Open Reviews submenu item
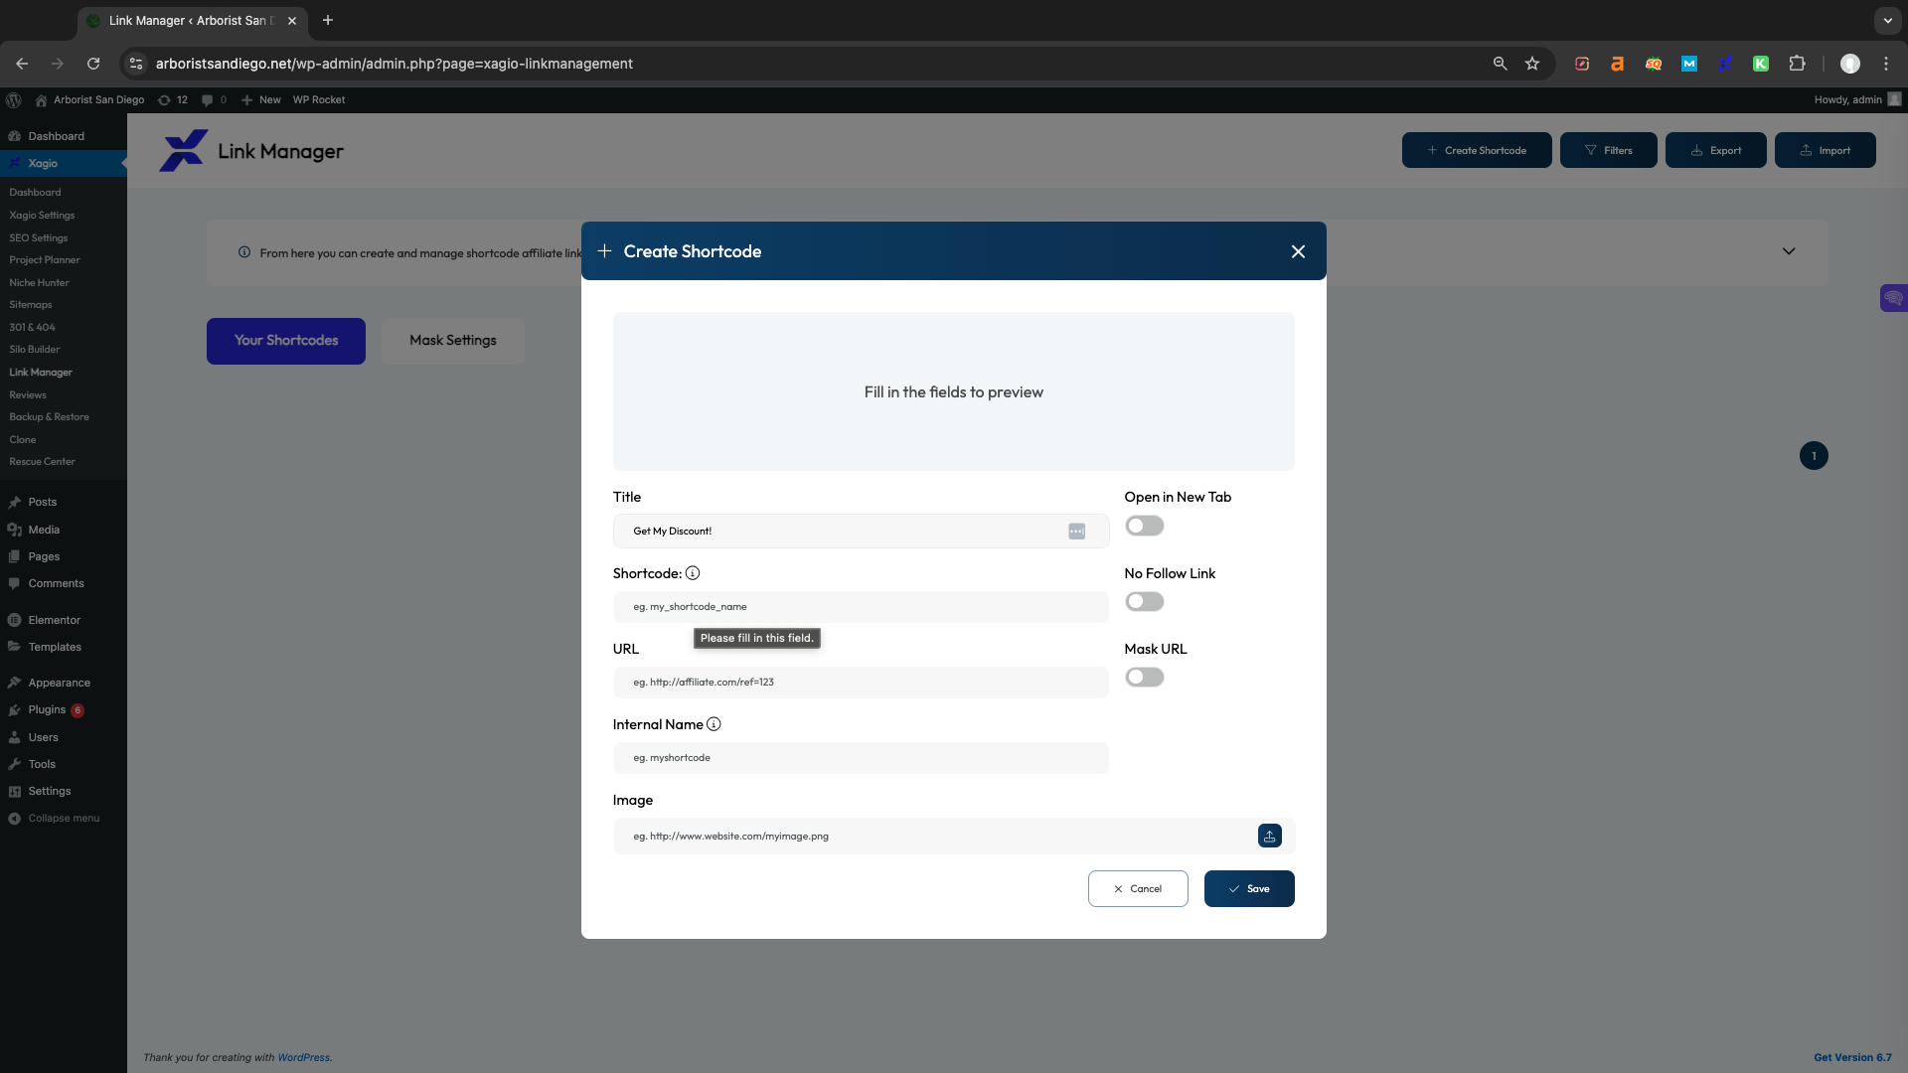 tap(28, 395)
